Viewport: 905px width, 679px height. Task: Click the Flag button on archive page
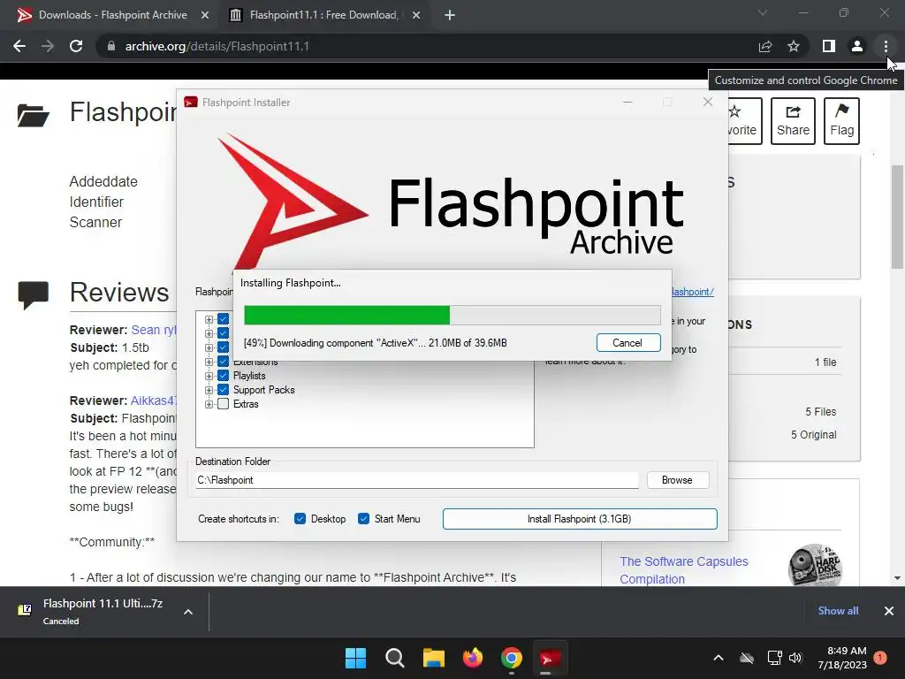841,120
